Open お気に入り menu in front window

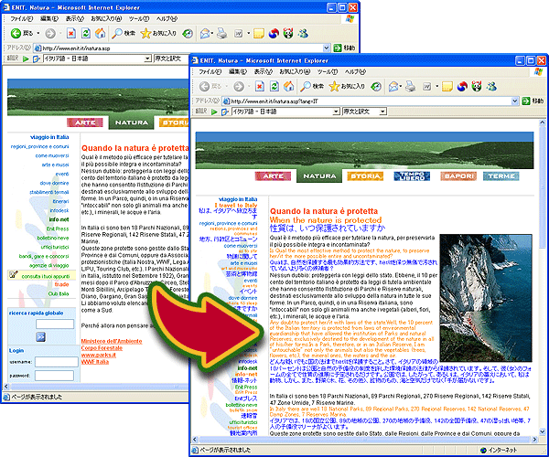(295, 71)
